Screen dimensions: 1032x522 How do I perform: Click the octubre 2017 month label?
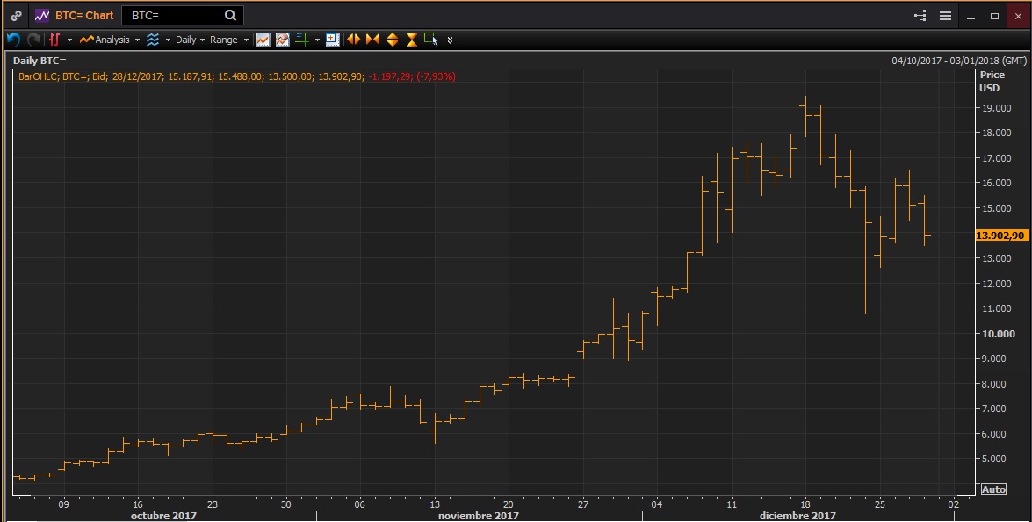pyautogui.click(x=163, y=516)
